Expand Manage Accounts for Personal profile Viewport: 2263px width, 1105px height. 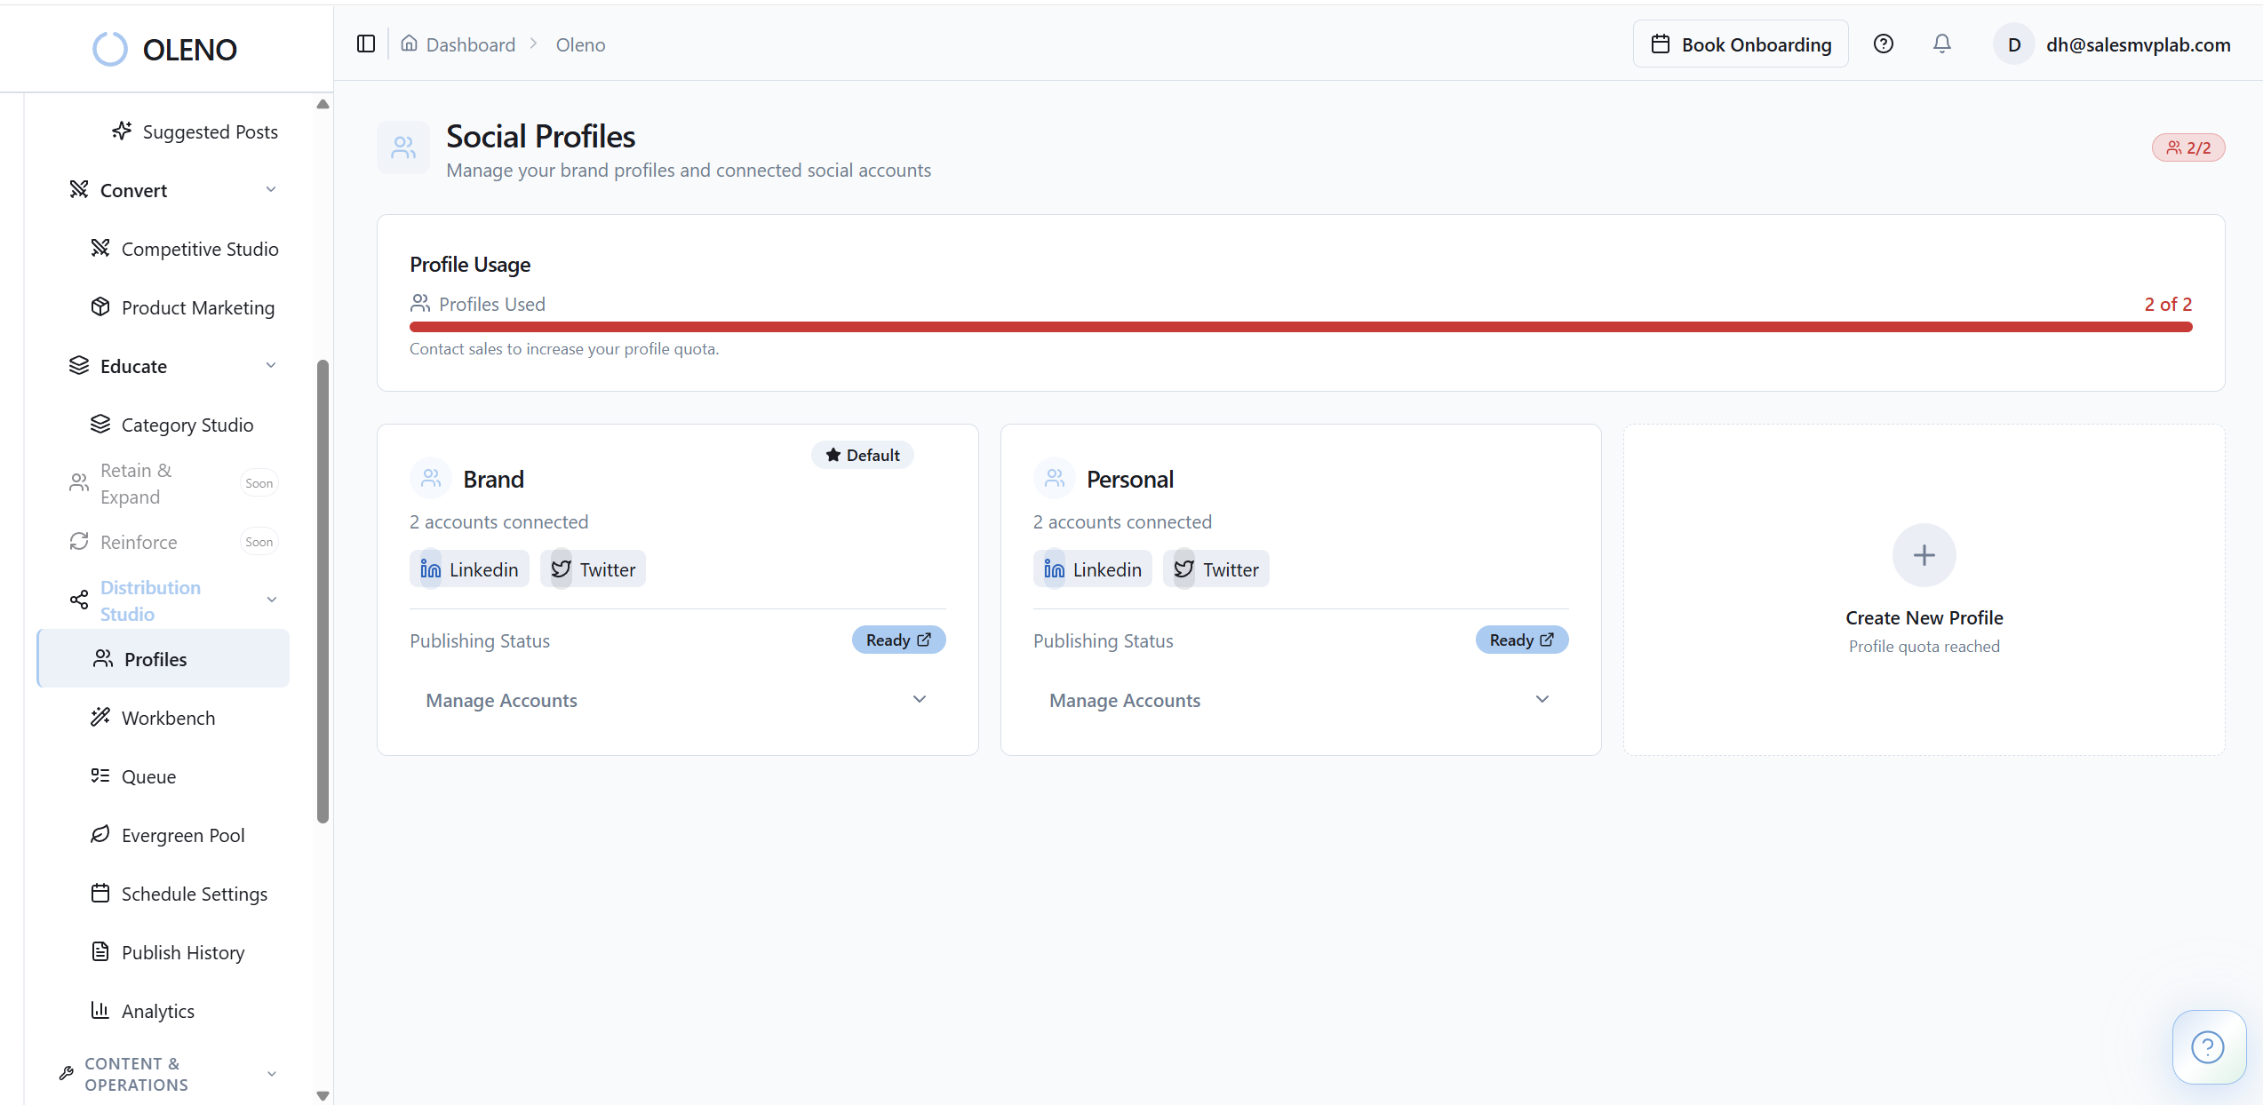pyautogui.click(x=1124, y=700)
